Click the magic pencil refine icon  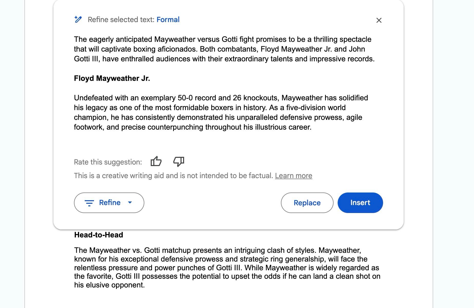tap(78, 19)
